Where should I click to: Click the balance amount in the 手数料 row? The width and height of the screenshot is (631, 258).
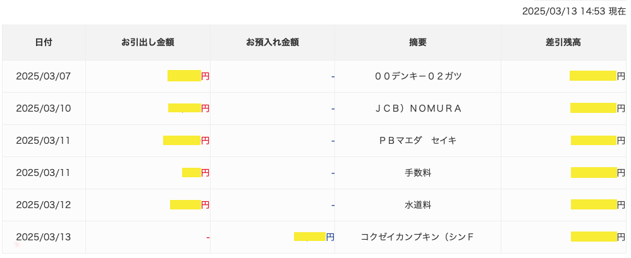coord(598,173)
